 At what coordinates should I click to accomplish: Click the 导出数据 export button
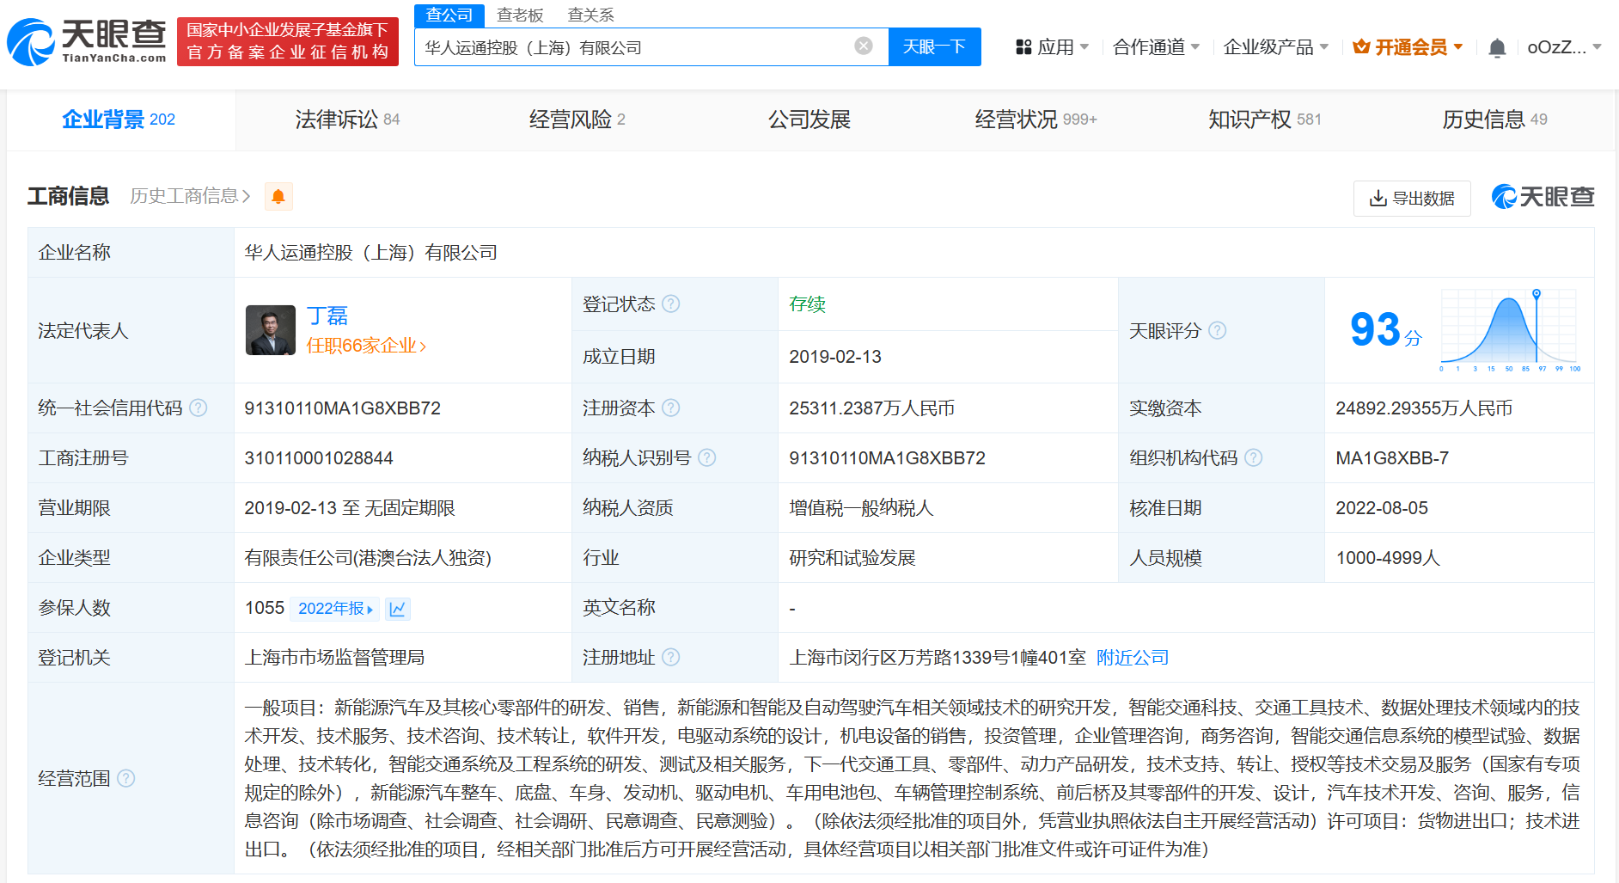coord(1412,199)
